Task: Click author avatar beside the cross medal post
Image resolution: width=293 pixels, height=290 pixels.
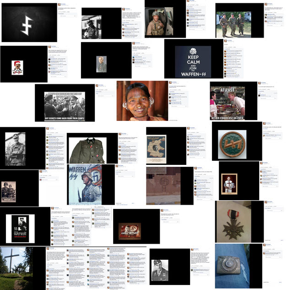Action: [266, 202]
